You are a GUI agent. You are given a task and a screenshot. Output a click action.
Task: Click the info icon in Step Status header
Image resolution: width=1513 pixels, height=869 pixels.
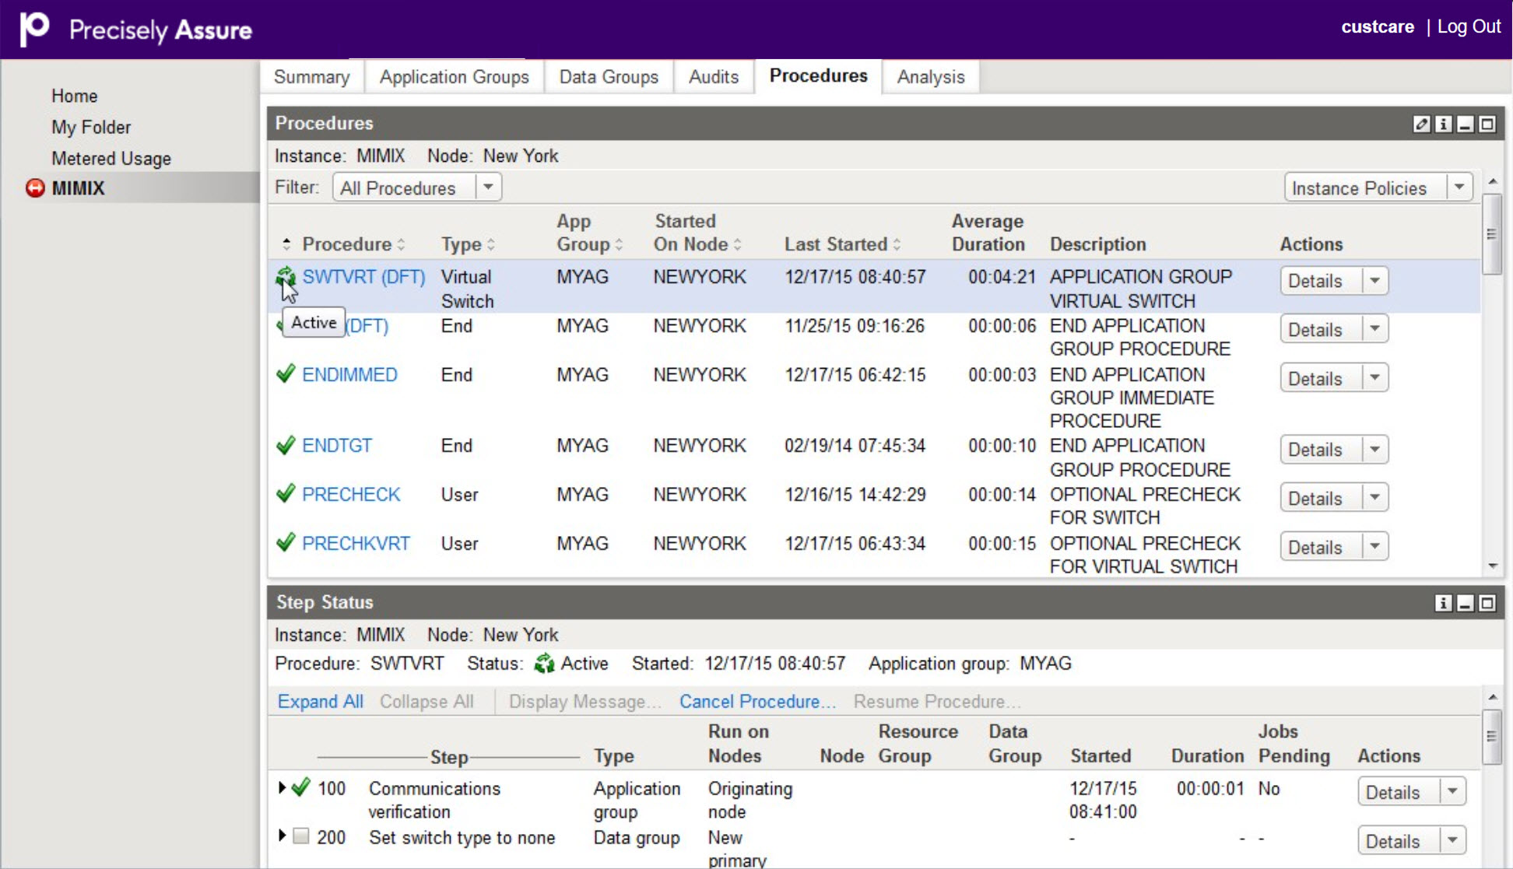(1443, 603)
